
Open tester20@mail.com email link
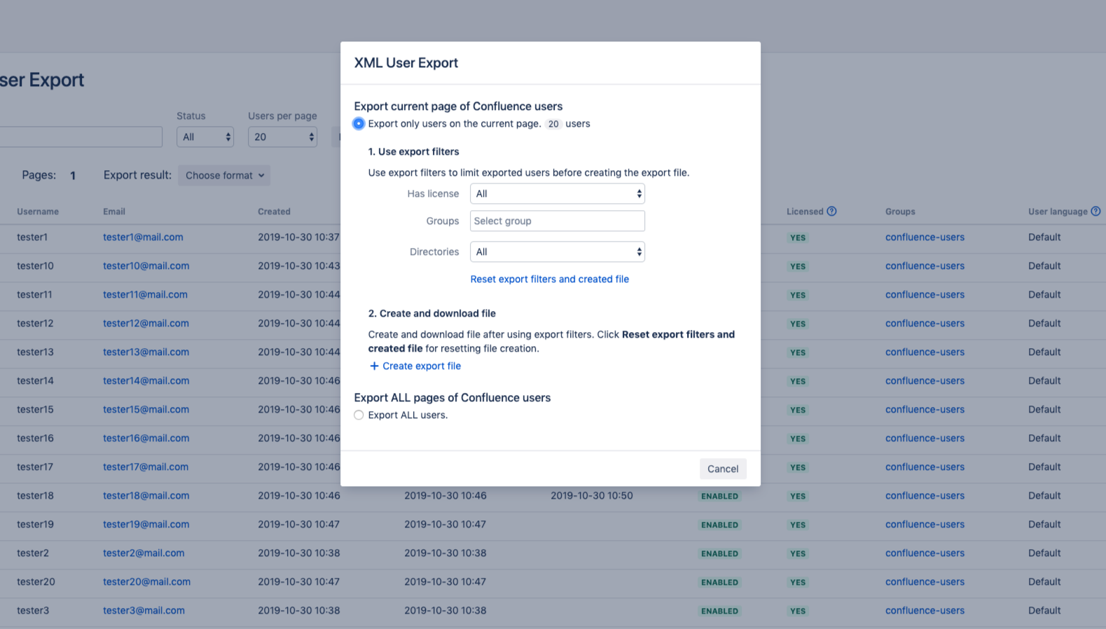(146, 581)
